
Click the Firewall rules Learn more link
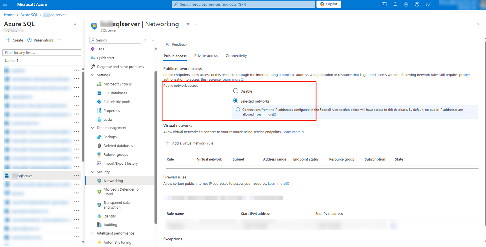pyautogui.click(x=278, y=184)
